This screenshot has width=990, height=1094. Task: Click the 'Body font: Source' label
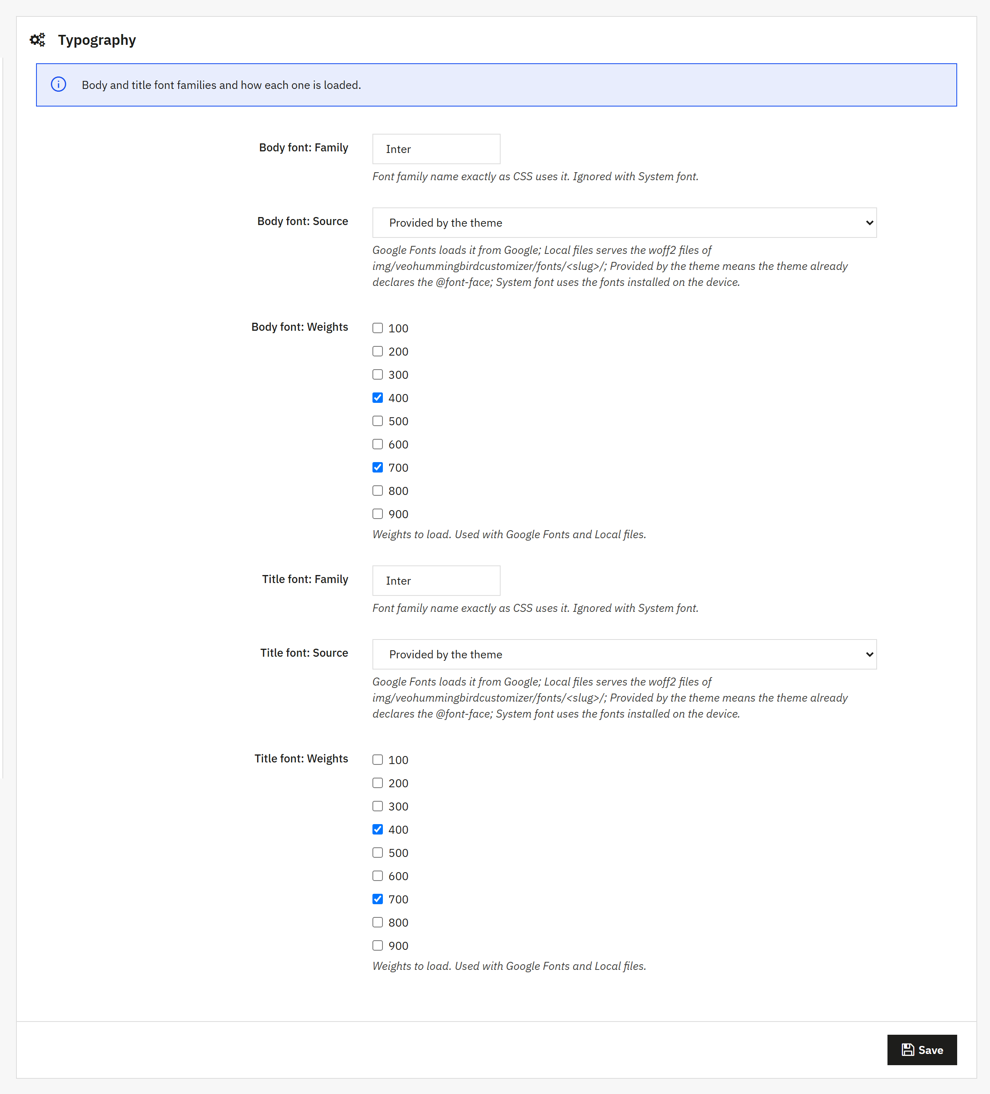303,221
